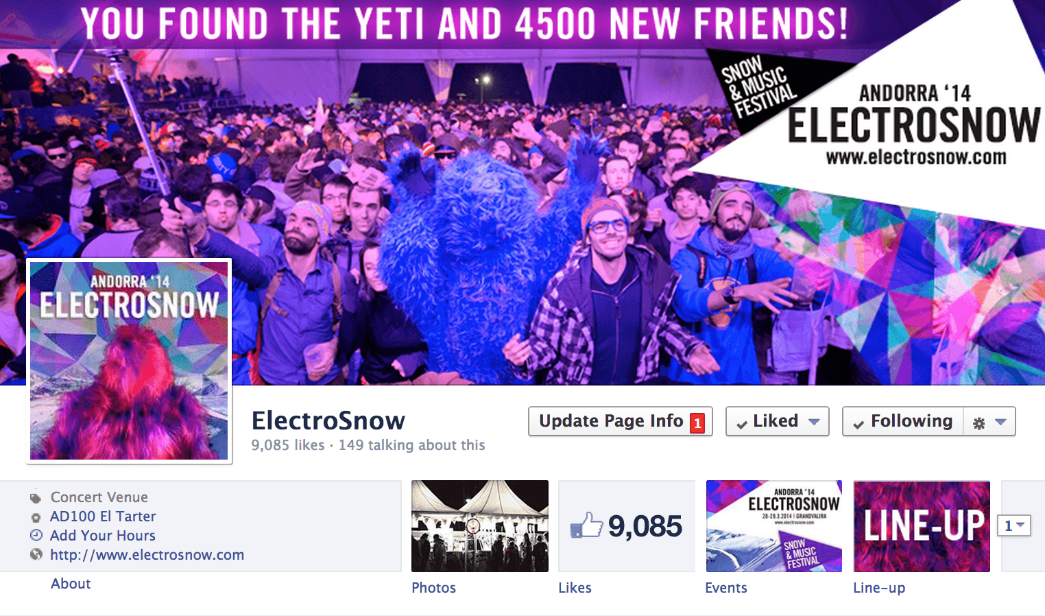The height and width of the screenshot is (616, 1045).
Task: Click the About link
Action: pyautogui.click(x=71, y=584)
